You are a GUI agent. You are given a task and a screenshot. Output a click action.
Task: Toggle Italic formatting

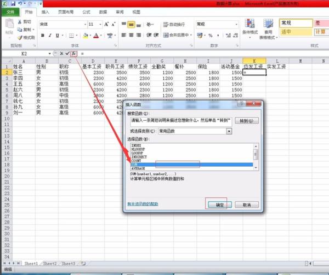point(50,36)
